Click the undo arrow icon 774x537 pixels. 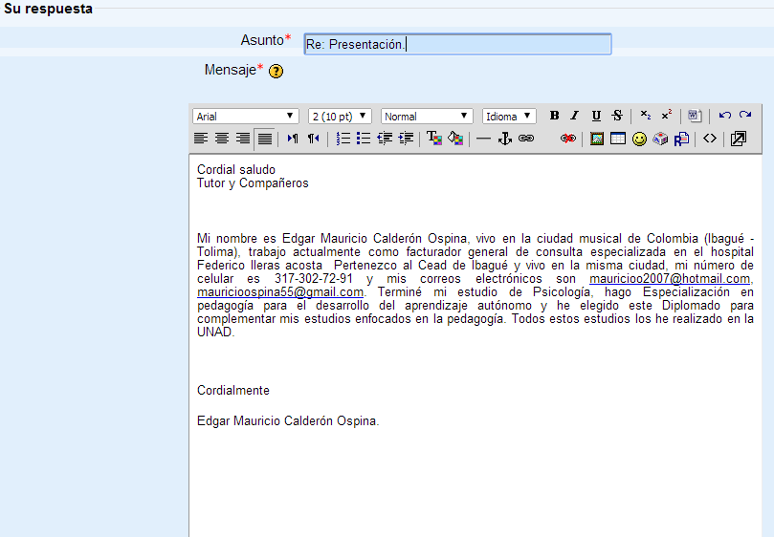coord(725,116)
